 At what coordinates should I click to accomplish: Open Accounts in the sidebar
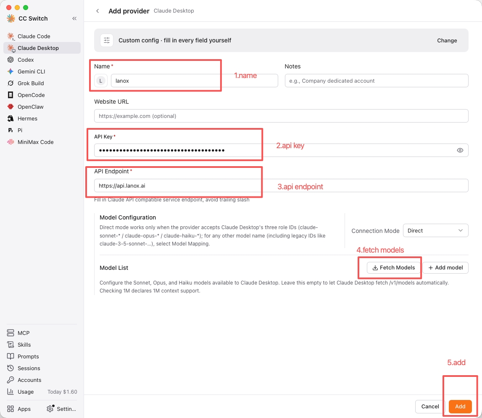pyautogui.click(x=42, y=380)
